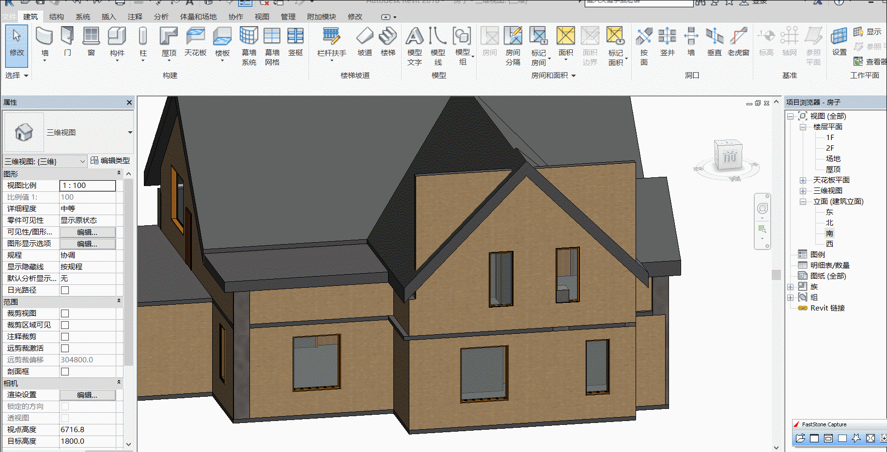Select the 楼梯 (Stairs) tool icon
Image resolution: width=887 pixels, height=452 pixels.
388,36
